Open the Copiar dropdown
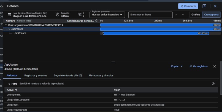The width and height of the screenshot is (222, 112). (177, 66)
